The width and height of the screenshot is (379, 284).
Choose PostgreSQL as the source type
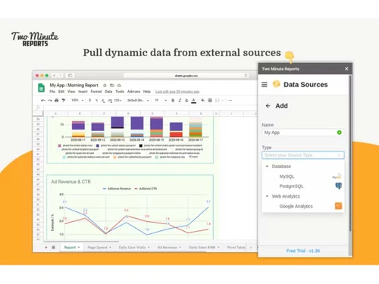303,186
